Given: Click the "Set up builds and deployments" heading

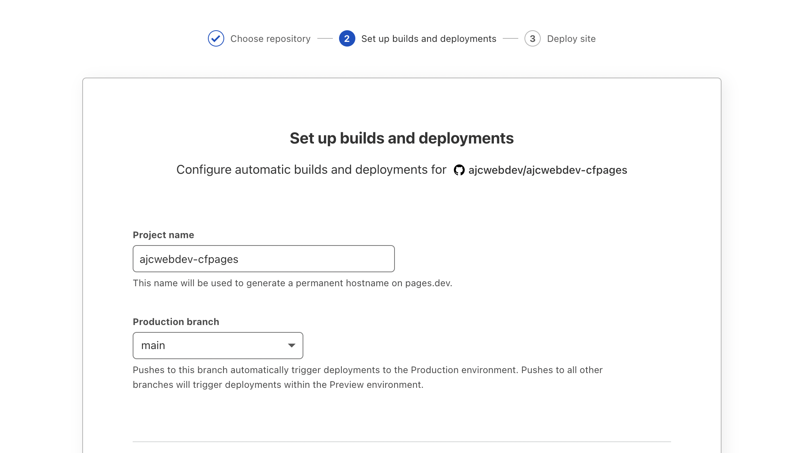Looking at the screenshot, I should pos(401,138).
